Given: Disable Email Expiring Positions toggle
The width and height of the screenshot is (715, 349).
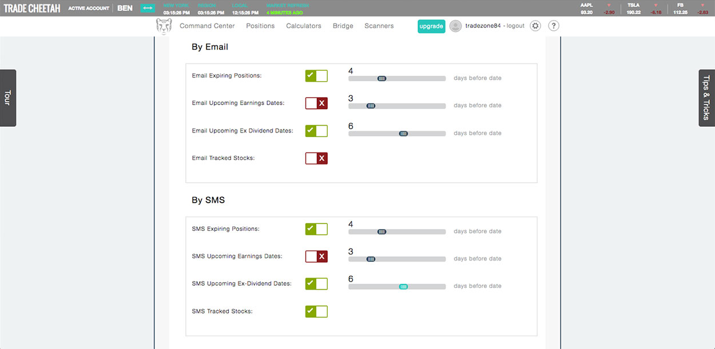Looking at the screenshot, I should coord(316,76).
